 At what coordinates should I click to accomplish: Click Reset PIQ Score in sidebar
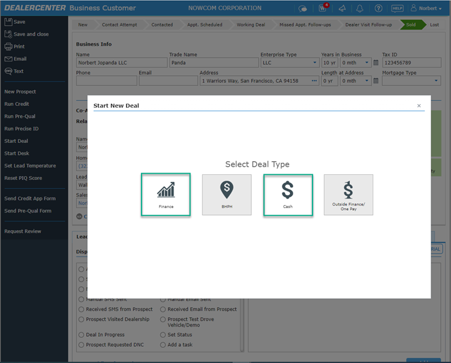(x=23, y=178)
